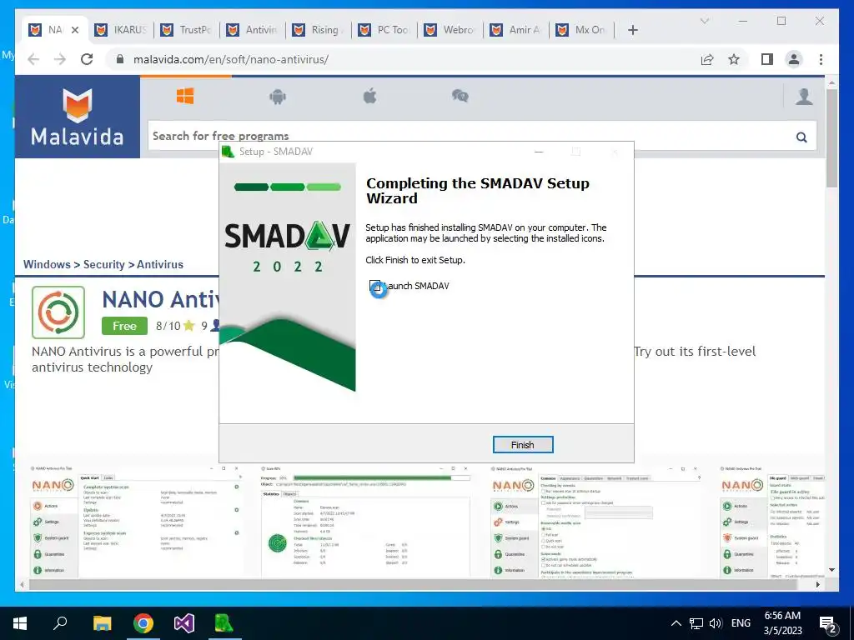Open File Explorer from taskbar

point(102,623)
